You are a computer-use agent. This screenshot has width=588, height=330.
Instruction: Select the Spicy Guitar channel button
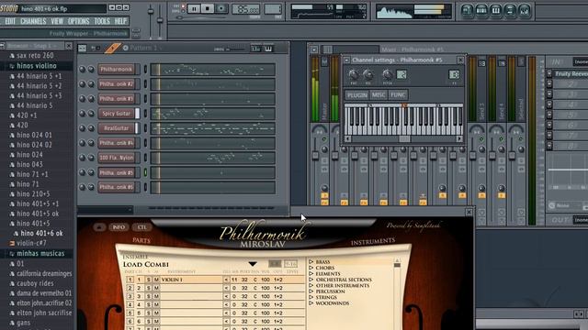pyautogui.click(x=117, y=114)
